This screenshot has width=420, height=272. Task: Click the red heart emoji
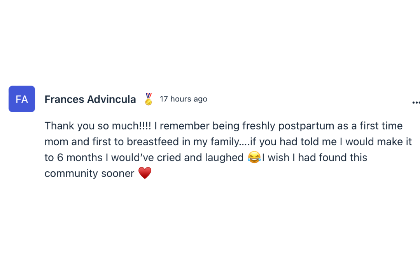click(145, 173)
